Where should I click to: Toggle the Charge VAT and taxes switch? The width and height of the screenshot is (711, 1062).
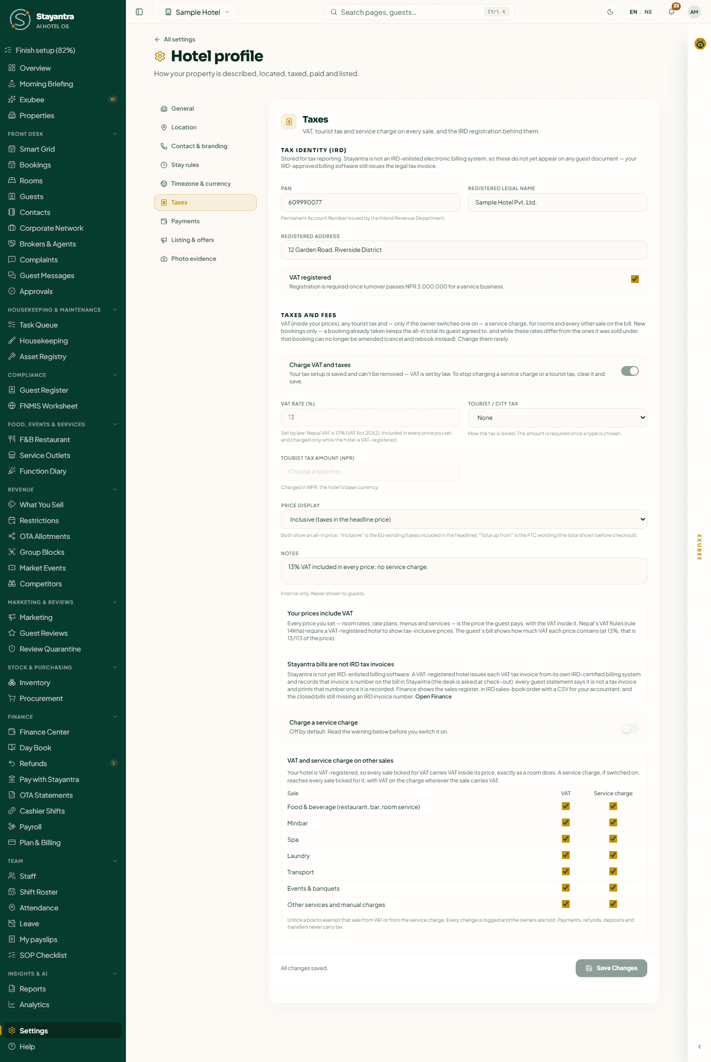tap(630, 371)
